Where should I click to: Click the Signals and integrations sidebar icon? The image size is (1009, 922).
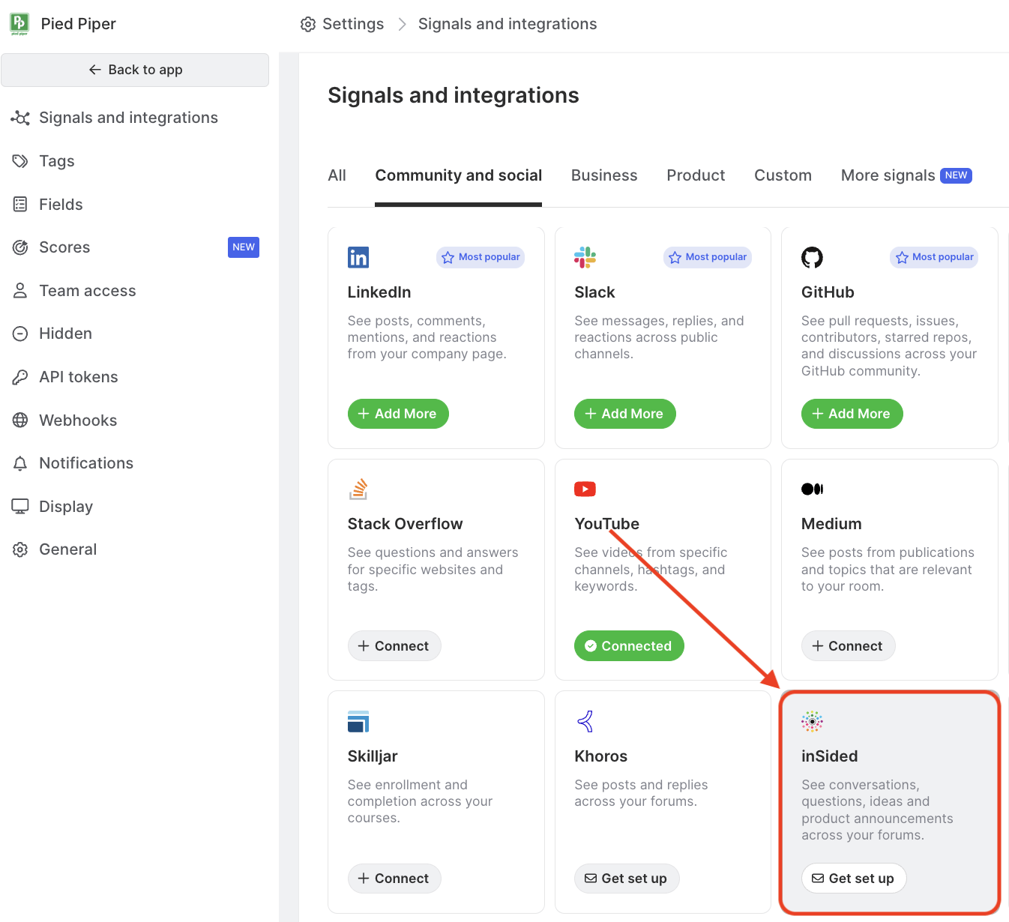pyautogui.click(x=20, y=118)
